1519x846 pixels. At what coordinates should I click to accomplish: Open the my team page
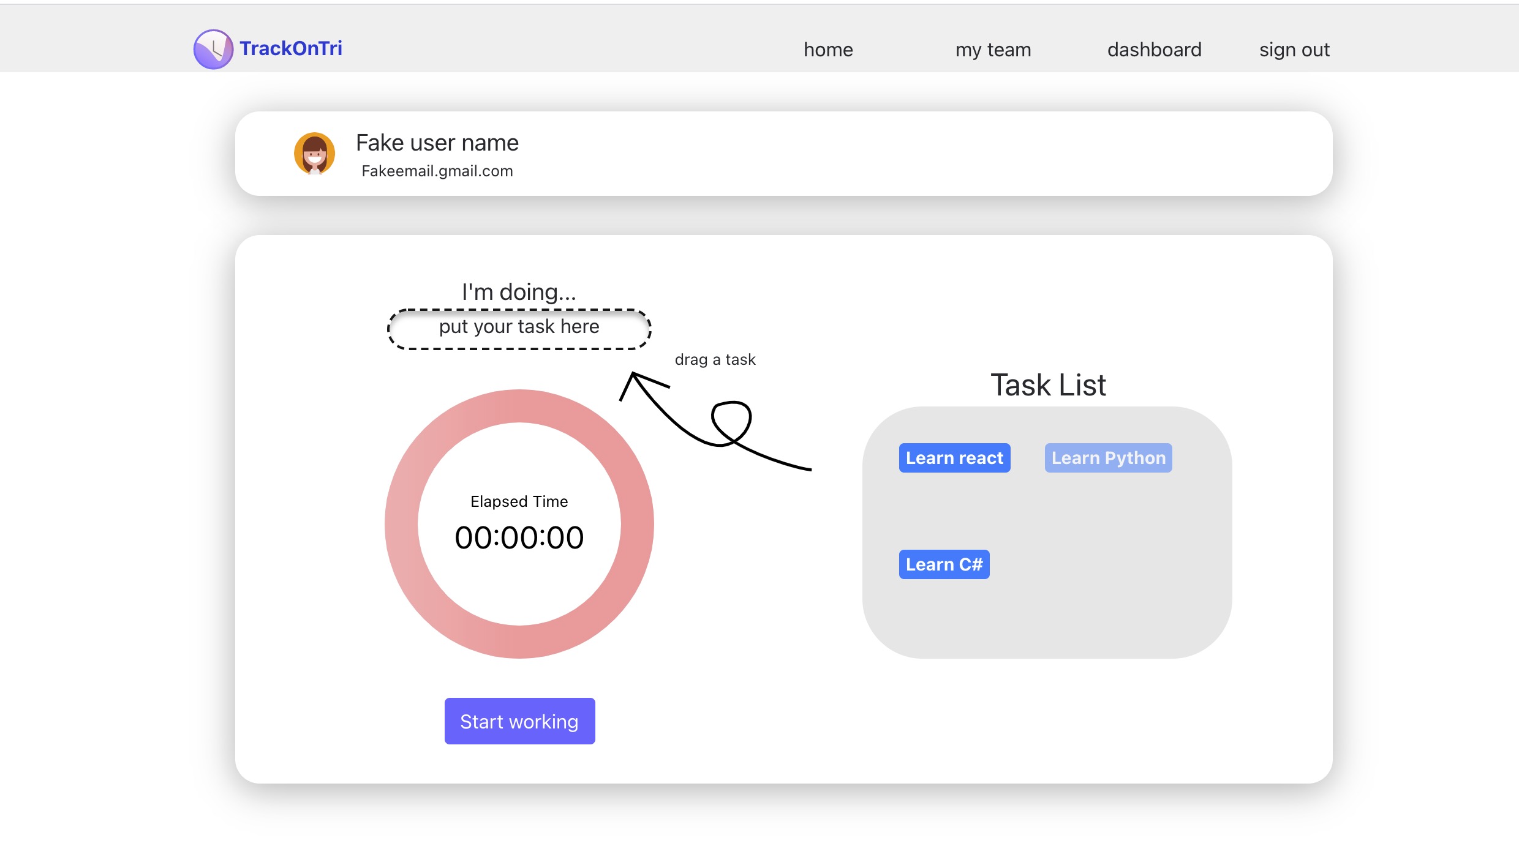click(x=993, y=50)
